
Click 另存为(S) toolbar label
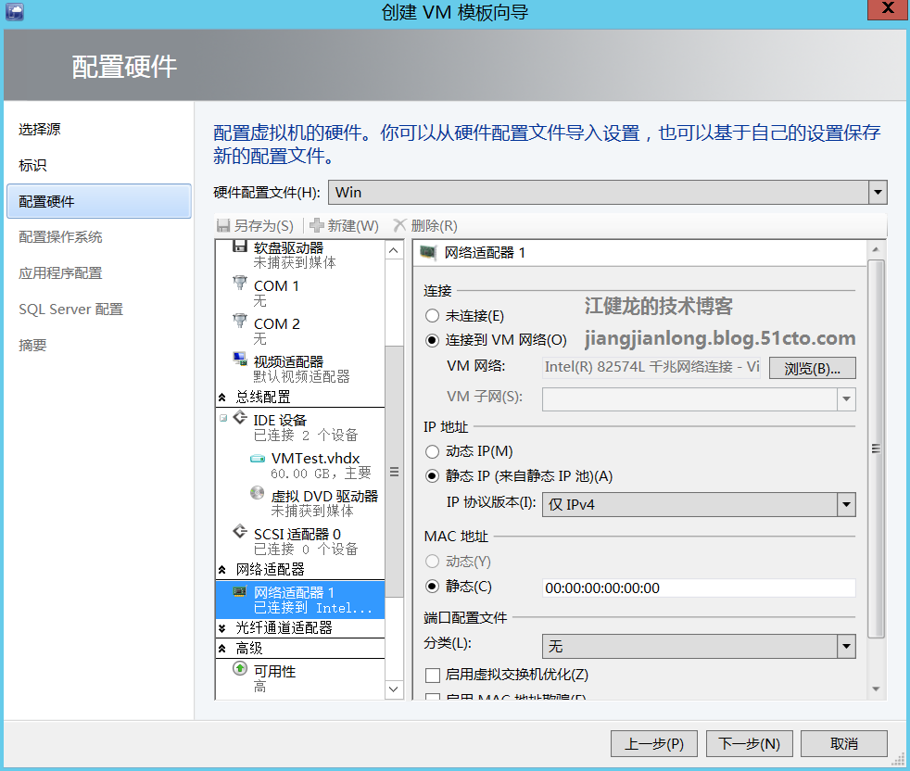(264, 226)
